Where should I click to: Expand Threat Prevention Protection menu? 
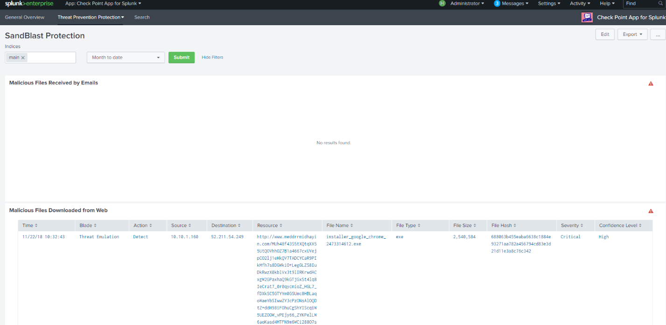(x=91, y=17)
